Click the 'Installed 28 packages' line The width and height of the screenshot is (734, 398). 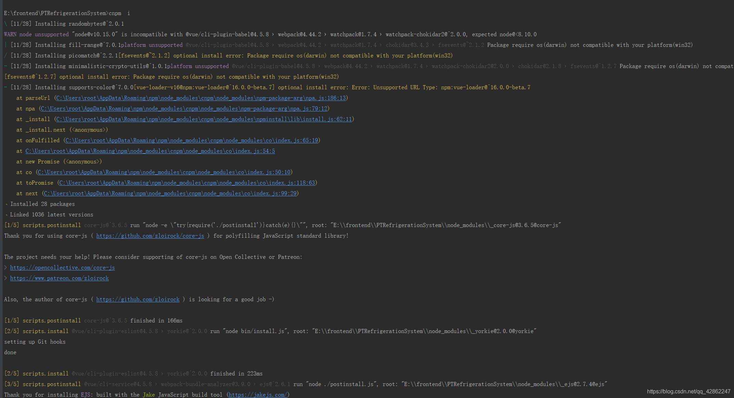tap(42, 204)
